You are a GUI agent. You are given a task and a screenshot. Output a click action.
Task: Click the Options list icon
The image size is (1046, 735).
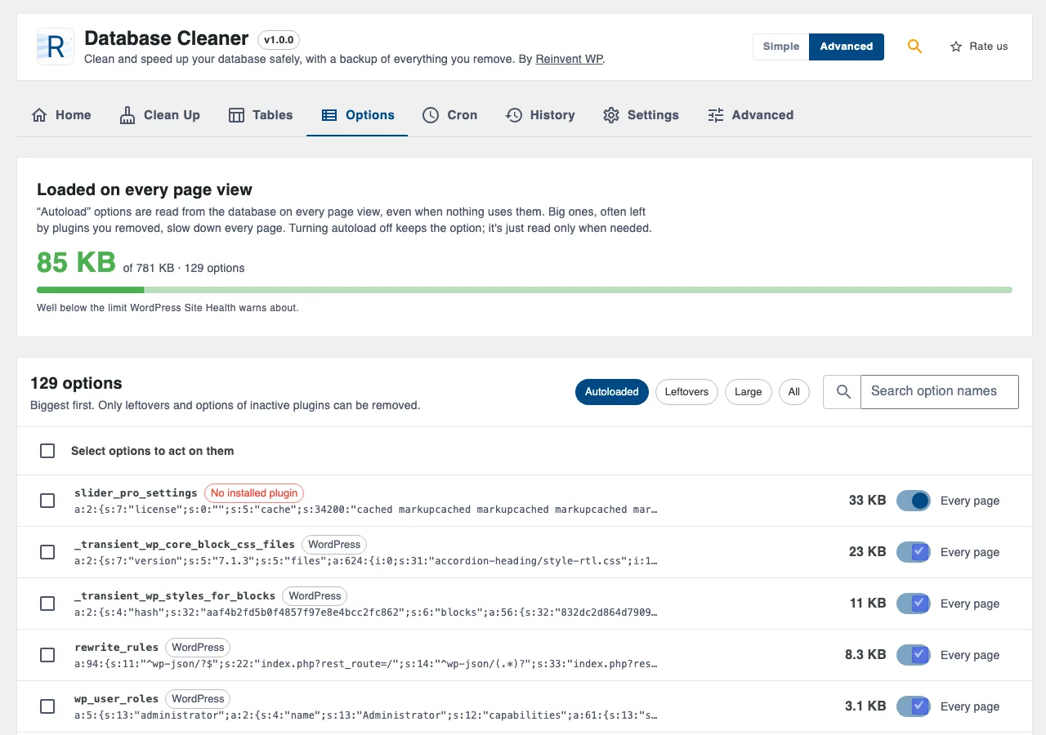[x=329, y=115]
